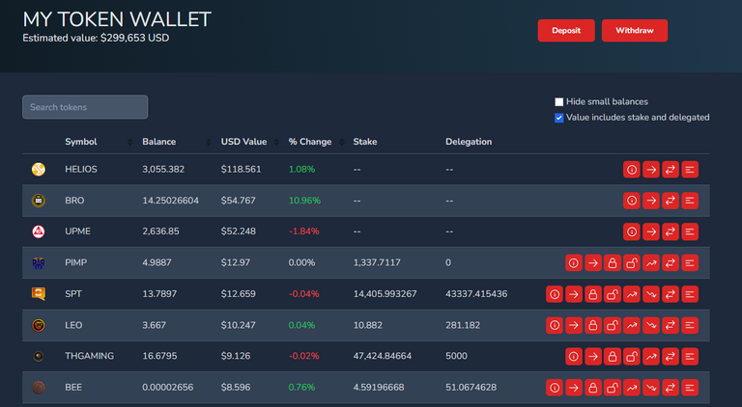This screenshot has height=407, width=742.
Task: Click the Withdraw button
Action: [634, 31]
